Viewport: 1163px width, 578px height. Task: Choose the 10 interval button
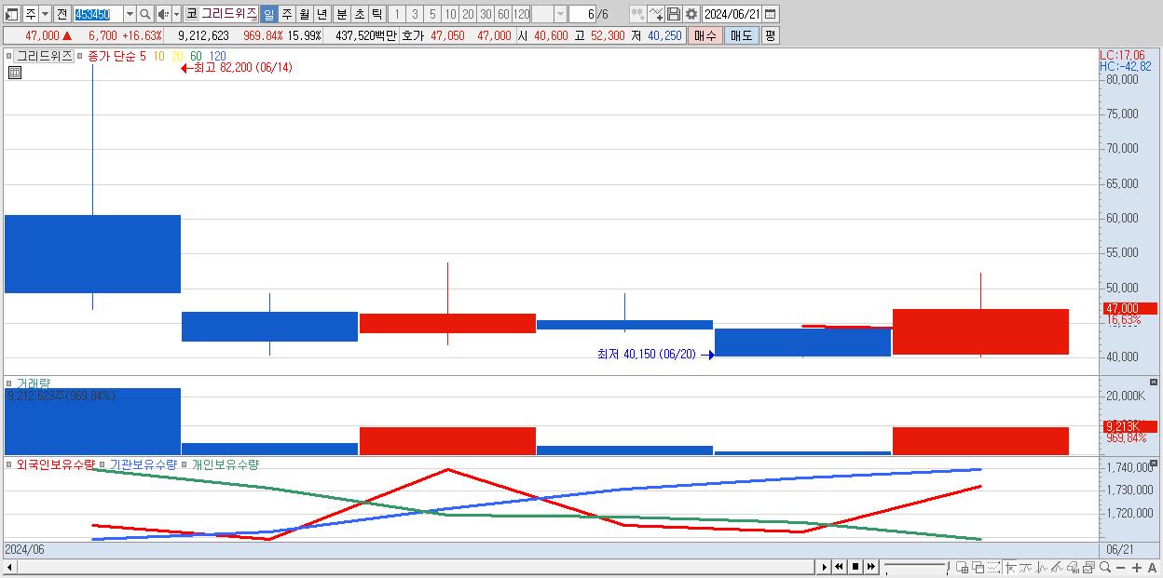[x=449, y=14]
